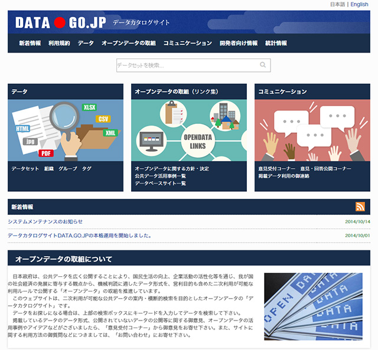Viewport: 378px width, 350px height.
Task: Open オープンデータの取組 in the navigation bar
Action: (x=129, y=43)
